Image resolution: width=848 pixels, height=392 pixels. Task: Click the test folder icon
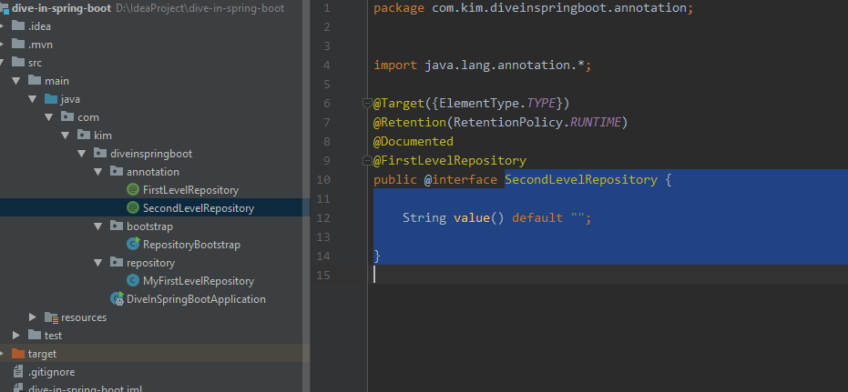tap(35, 336)
